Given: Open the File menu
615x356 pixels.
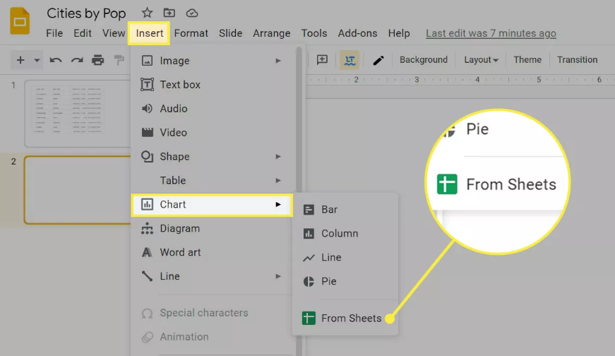Looking at the screenshot, I should 54,33.
